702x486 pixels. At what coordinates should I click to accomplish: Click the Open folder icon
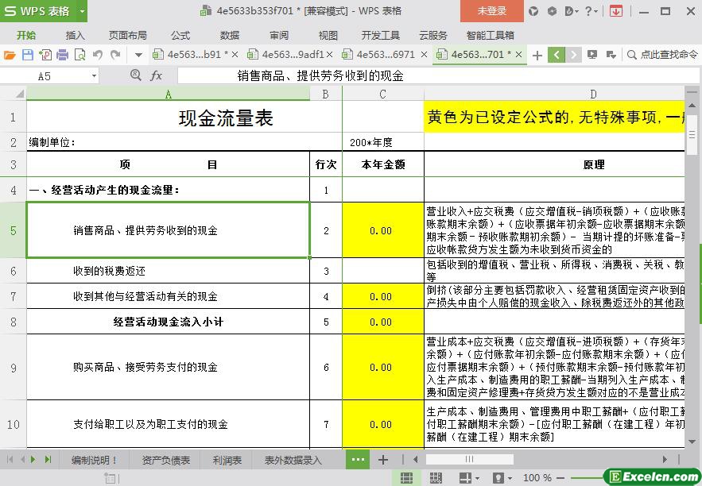(10, 55)
